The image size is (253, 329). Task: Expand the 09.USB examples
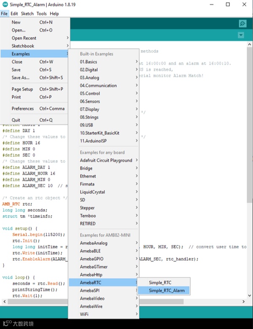pyautogui.click(x=104, y=125)
